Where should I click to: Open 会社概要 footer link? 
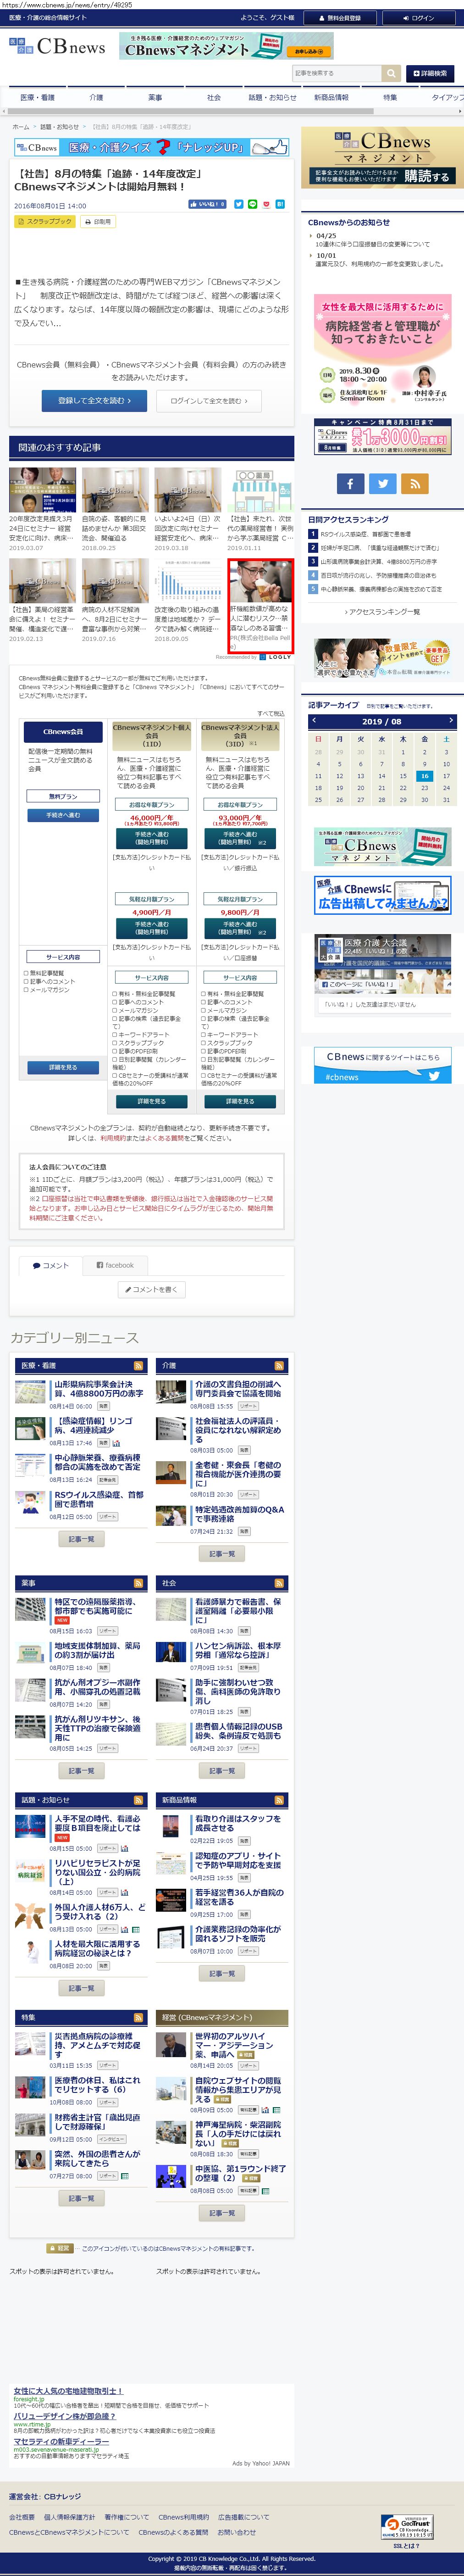pyautogui.click(x=21, y=2517)
